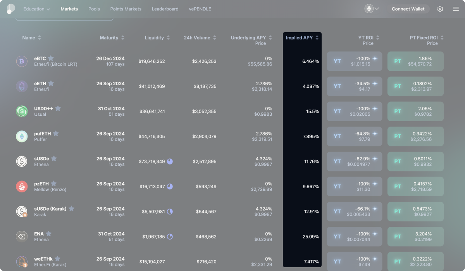The width and height of the screenshot is (465, 271).
Task: Click the Connect Wallet button
Action: pos(408,9)
